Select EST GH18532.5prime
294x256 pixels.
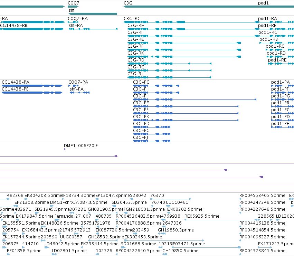pos(106,237)
